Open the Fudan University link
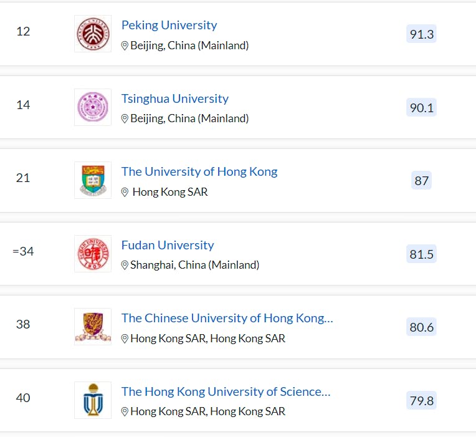 pyautogui.click(x=167, y=245)
